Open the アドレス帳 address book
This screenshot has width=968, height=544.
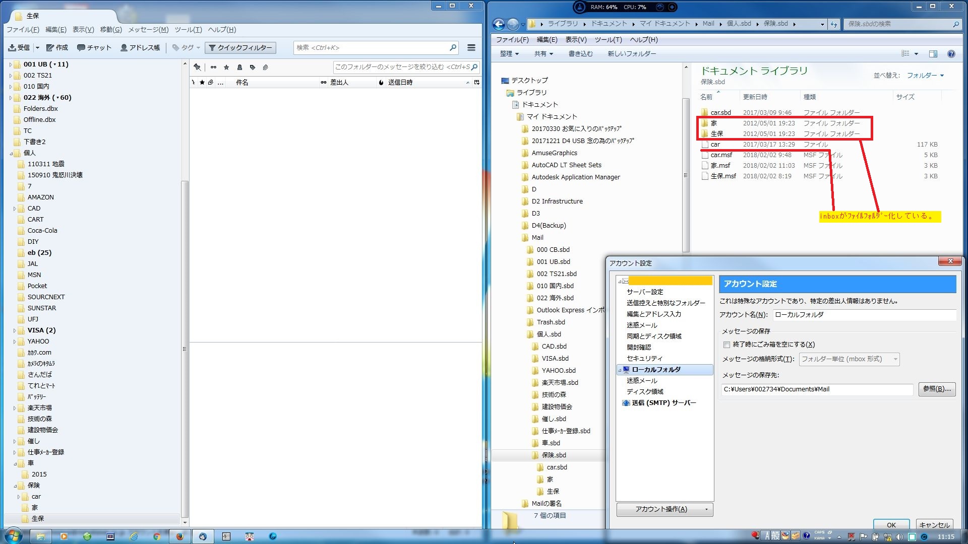pyautogui.click(x=140, y=48)
